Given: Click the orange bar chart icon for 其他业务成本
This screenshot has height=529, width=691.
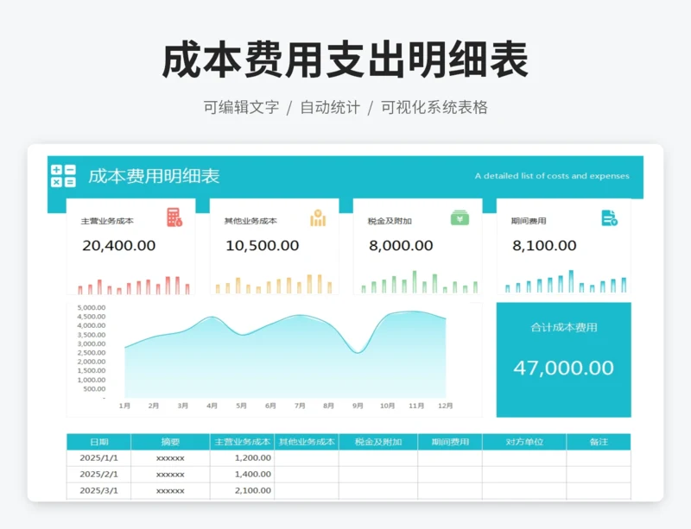Looking at the screenshot, I should (x=318, y=217).
